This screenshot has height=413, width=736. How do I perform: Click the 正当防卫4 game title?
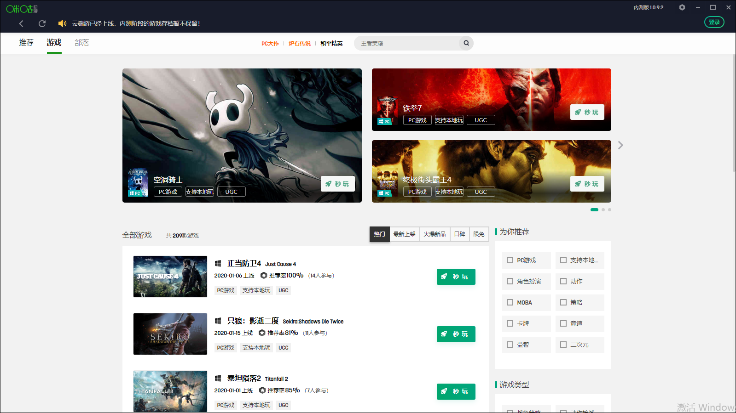244,264
